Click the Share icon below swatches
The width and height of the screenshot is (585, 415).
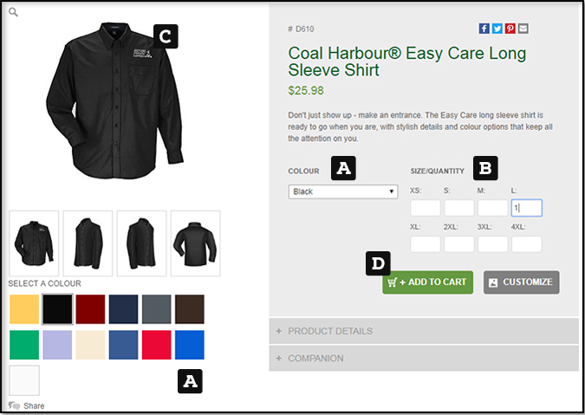pyautogui.click(x=15, y=405)
